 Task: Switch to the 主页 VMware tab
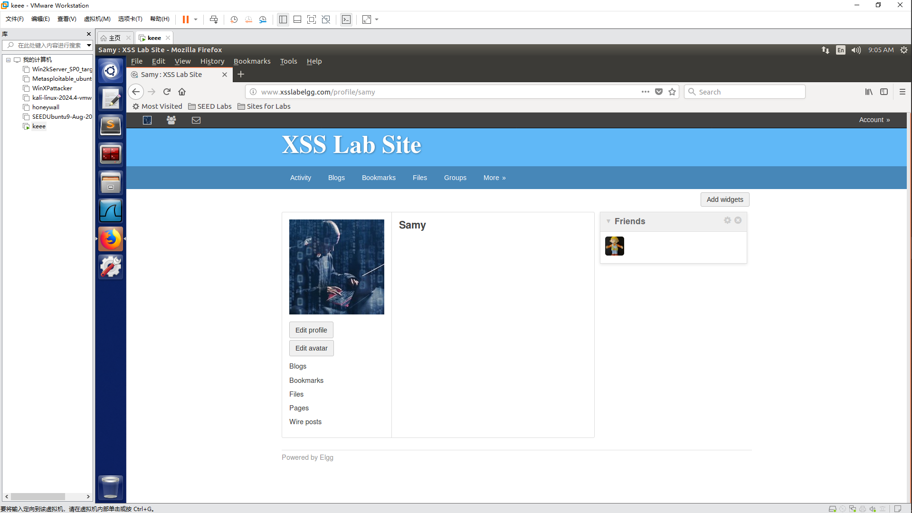click(x=114, y=38)
